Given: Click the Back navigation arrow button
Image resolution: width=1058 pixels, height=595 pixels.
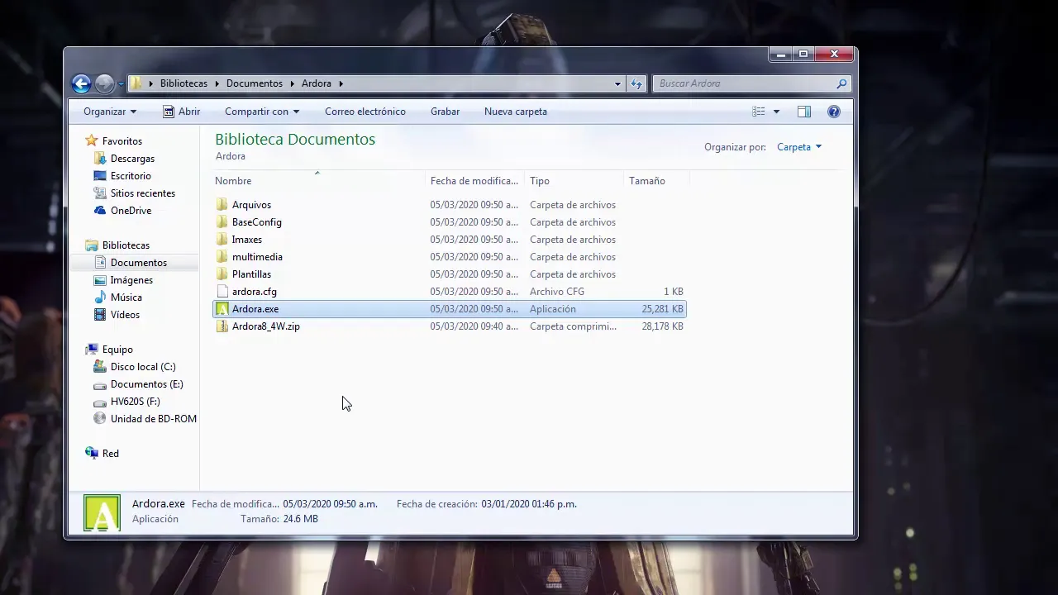Looking at the screenshot, I should [81, 83].
